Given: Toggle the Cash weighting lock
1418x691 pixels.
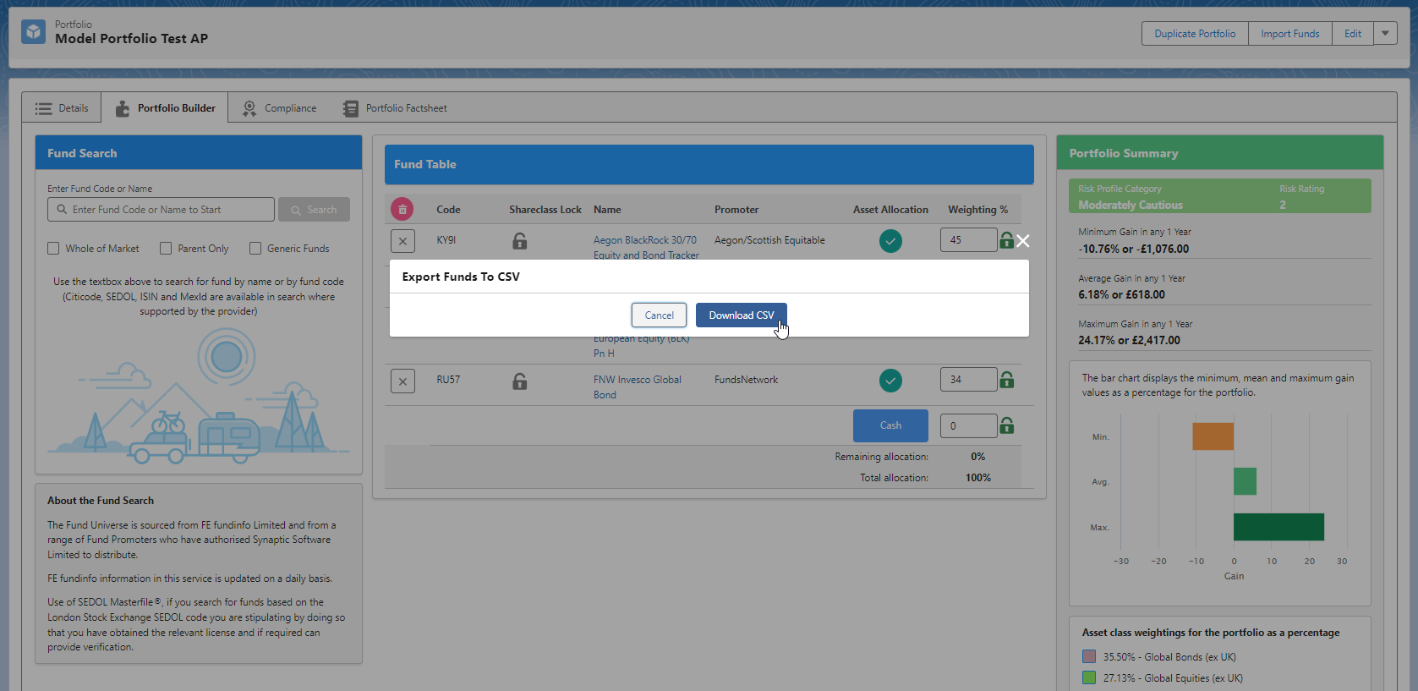Looking at the screenshot, I should tap(1007, 425).
